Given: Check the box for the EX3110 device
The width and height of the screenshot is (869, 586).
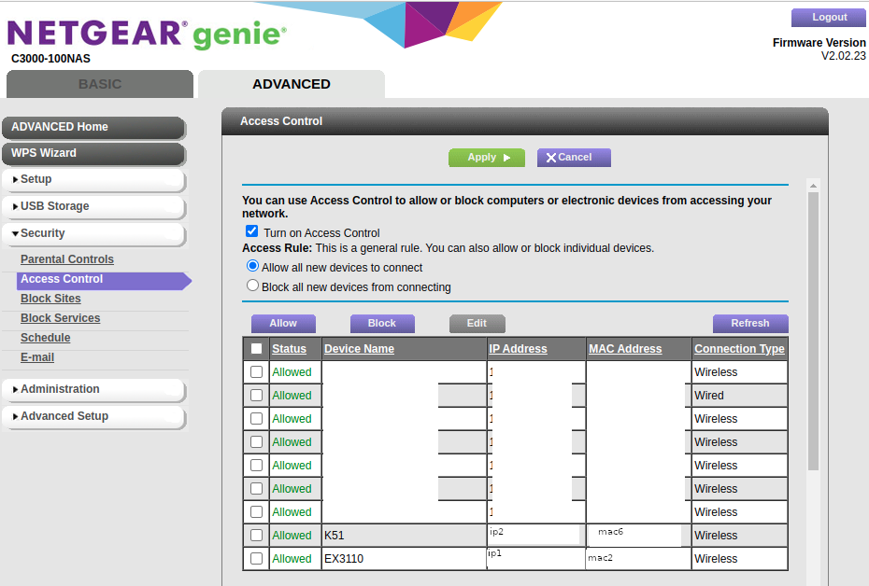Looking at the screenshot, I should click(x=256, y=559).
